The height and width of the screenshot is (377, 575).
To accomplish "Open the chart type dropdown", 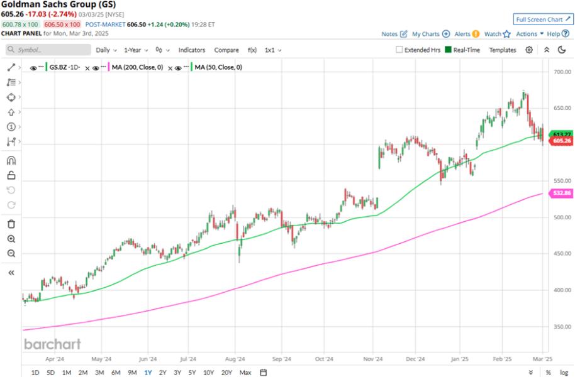I will (162, 50).
